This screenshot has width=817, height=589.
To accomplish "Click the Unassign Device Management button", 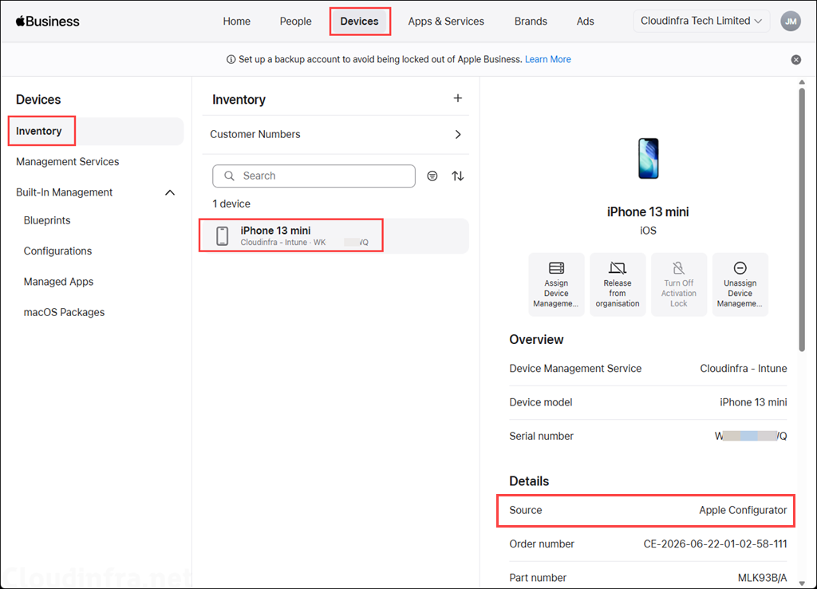I will (740, 285).
